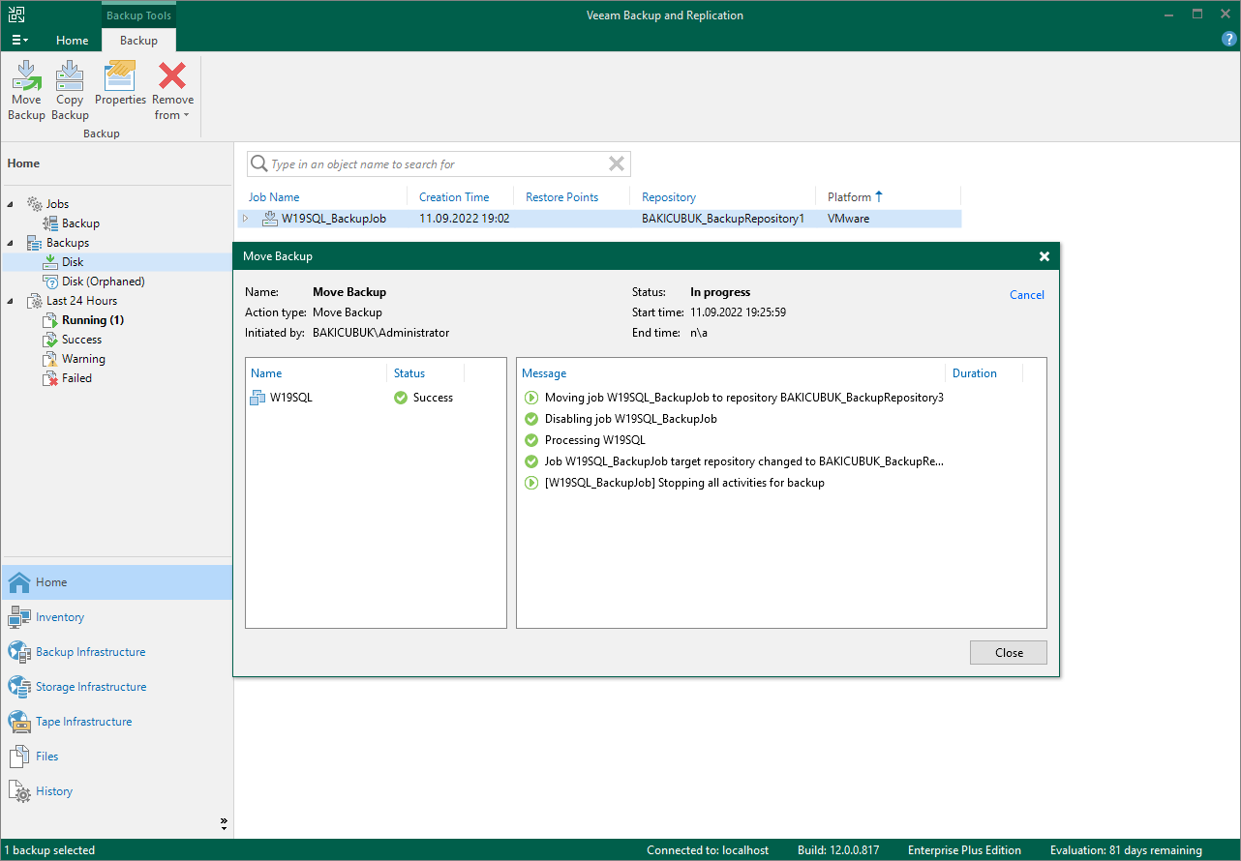Image resolution: width=1241 pixels, height=861 pixels.
Task: Click inside the object name search field
Action: click(439, 164)
